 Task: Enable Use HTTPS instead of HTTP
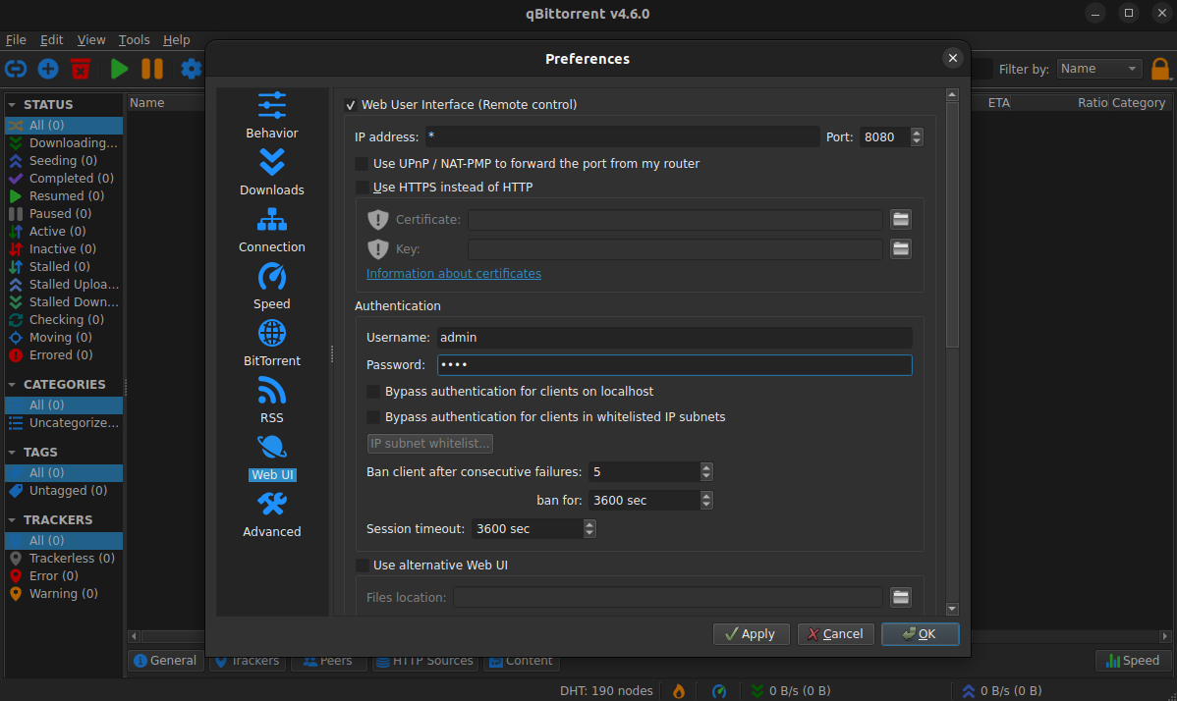362,187
